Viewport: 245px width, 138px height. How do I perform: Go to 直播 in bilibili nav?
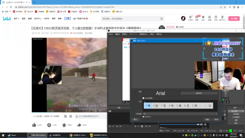(x=30, y=19)
